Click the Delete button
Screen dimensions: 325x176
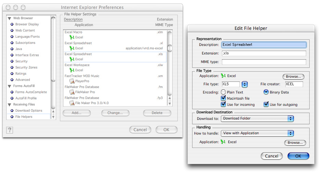point(157,113)
